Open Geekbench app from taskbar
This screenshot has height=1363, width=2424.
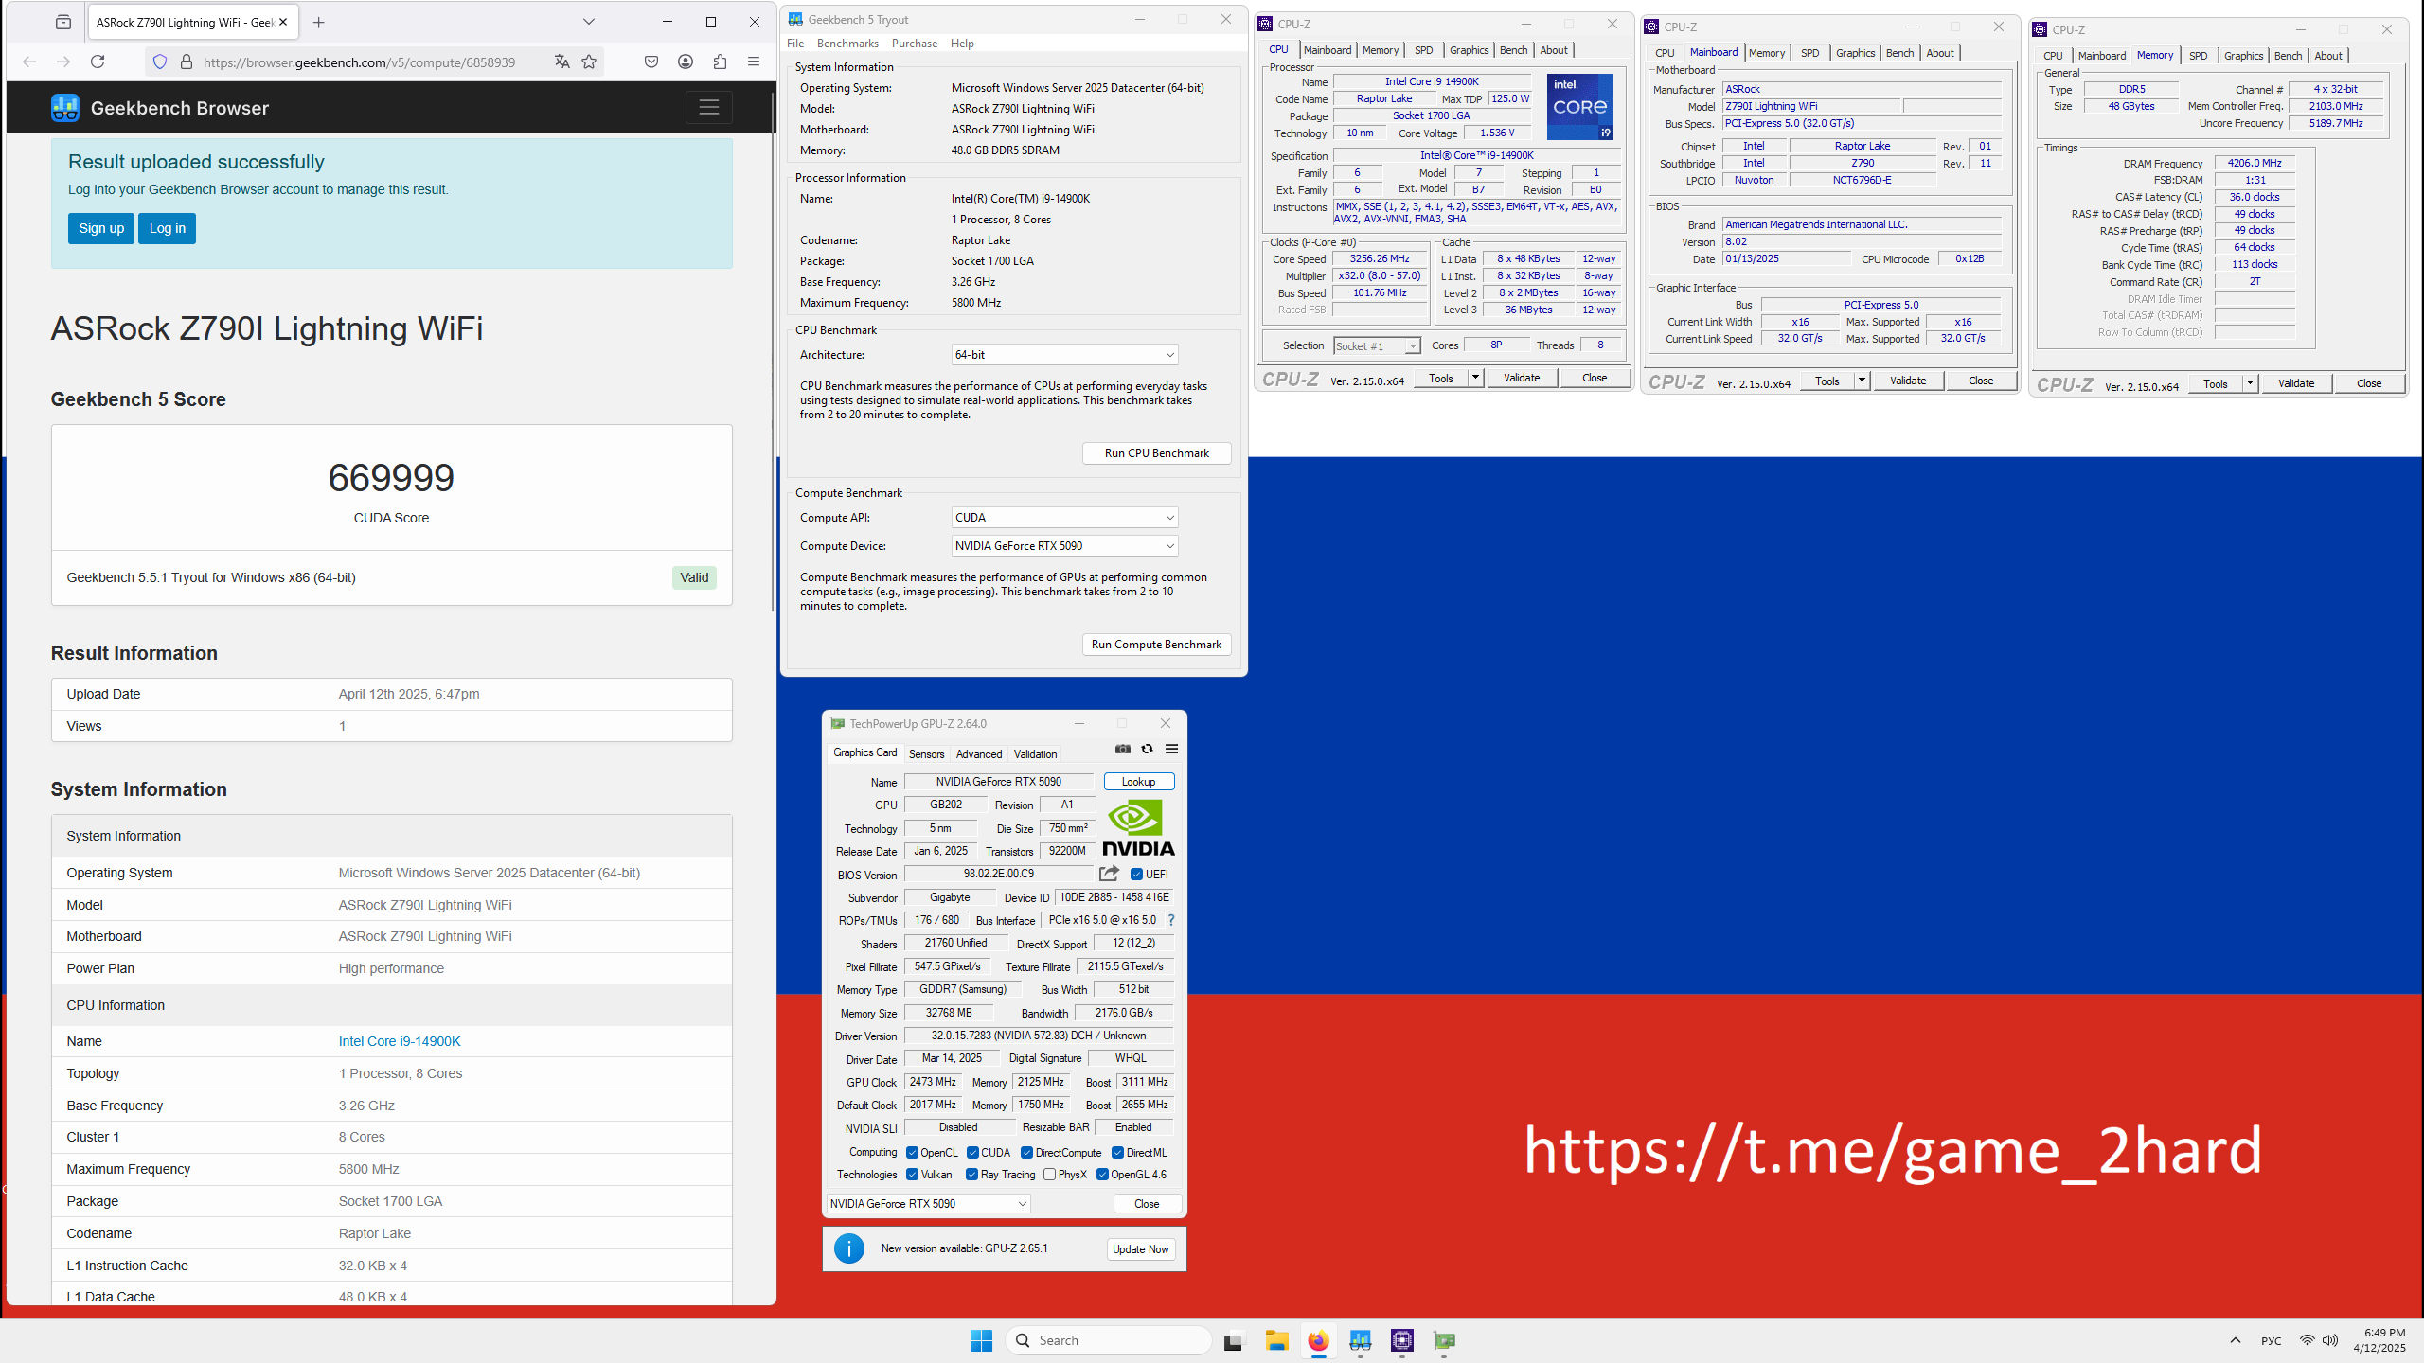tap(1361, 1340)
